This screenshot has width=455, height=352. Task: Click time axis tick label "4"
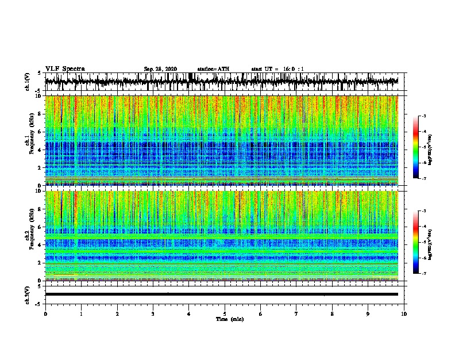(x=188, y=313)
